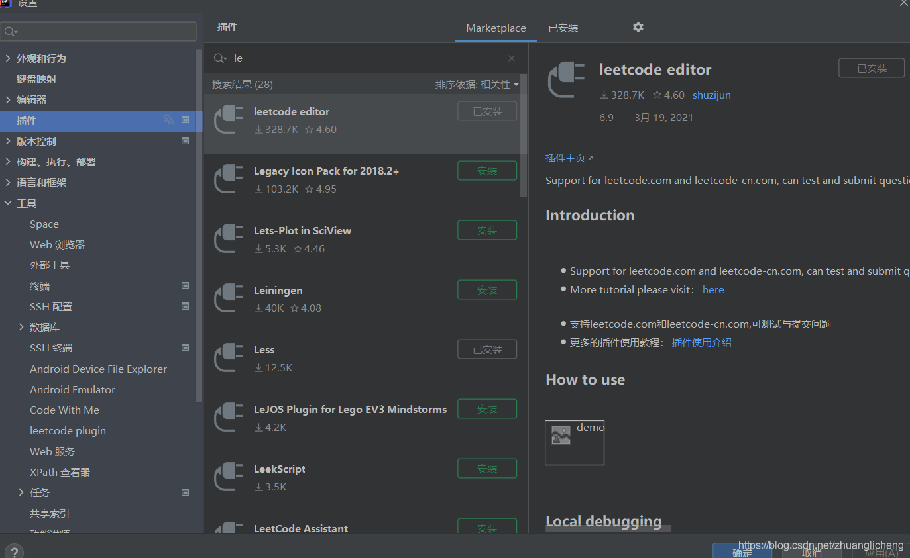Click the broken demo image thumbnail

click(x=575, y=443)
